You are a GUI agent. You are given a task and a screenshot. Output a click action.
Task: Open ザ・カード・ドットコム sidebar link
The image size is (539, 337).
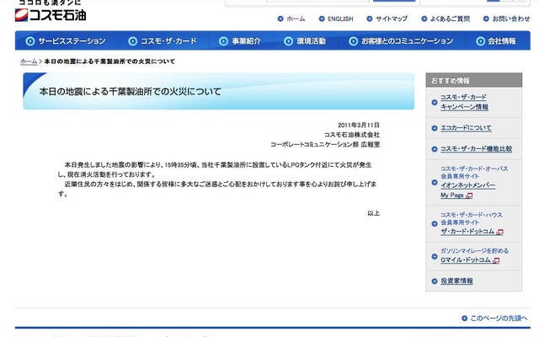(467, 232)
